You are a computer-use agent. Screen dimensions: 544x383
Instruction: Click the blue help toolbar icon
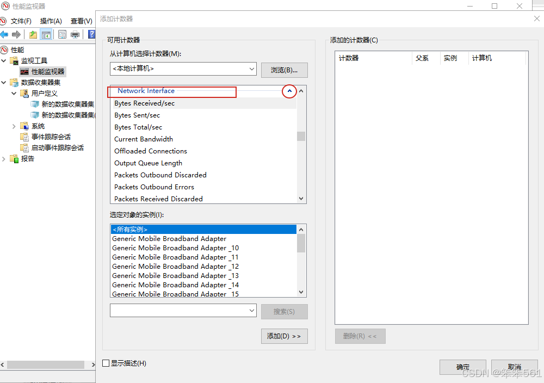point(91,34)
